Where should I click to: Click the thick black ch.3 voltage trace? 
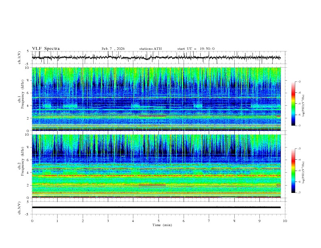(x=156, y=207)
